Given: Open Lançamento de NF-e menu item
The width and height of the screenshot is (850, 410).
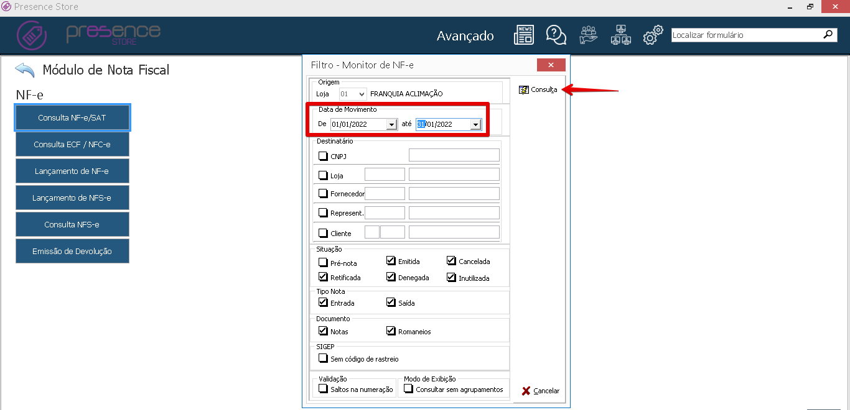Looking at the screenshot, I should pyautogui.click(x=72, y=171).
